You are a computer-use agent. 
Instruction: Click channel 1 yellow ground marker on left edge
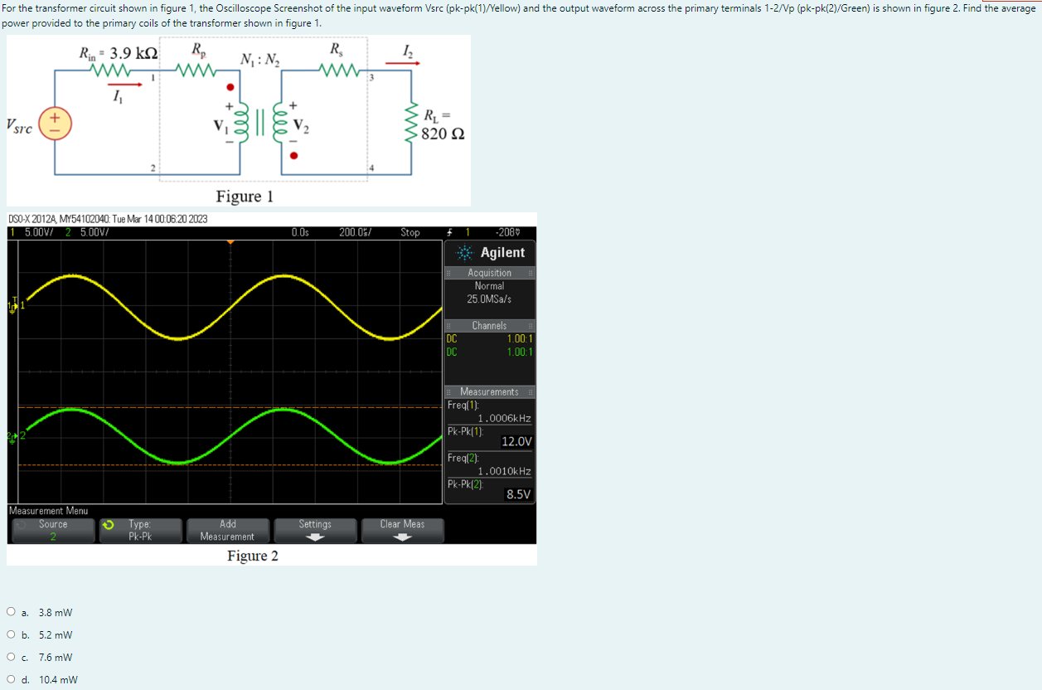pyautogui.click(x=12, y=307)
